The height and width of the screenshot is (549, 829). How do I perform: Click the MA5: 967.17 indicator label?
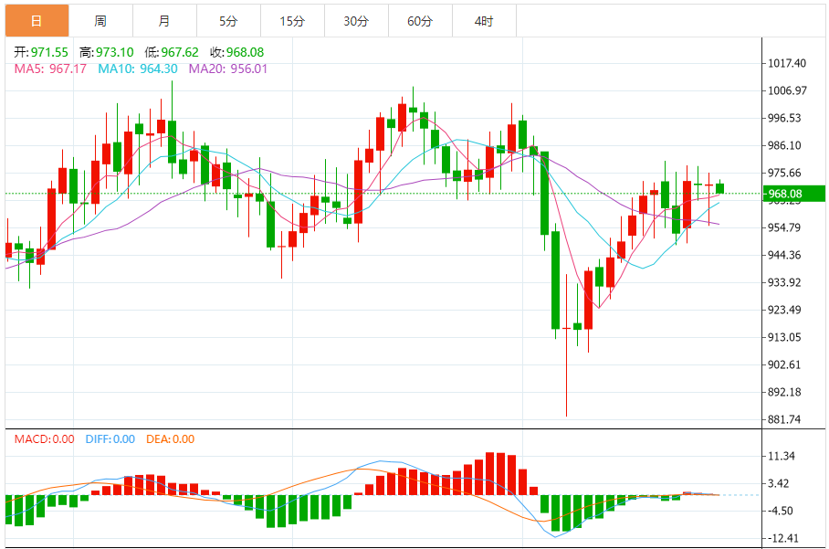click(50, 69)
